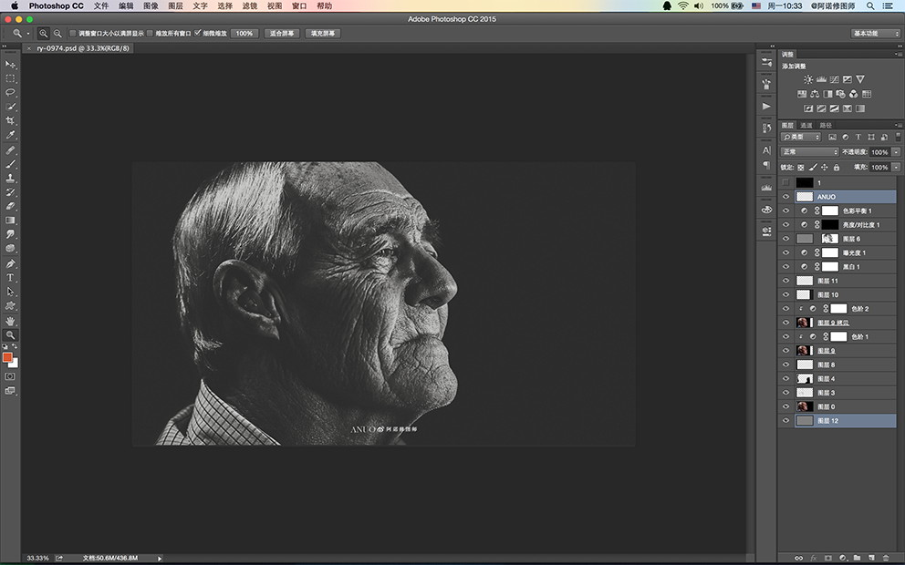Click the 适合屏幕 button
The image size is (905, 565).
(x=281, y=33)
